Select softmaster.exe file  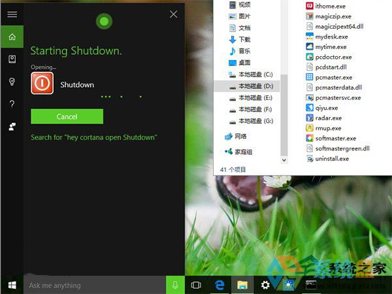pyautogui.click(x=331, y=138)
